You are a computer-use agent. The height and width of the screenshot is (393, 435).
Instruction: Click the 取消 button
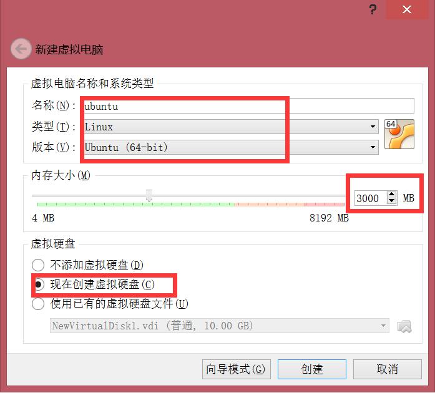(x=388, y=369)
